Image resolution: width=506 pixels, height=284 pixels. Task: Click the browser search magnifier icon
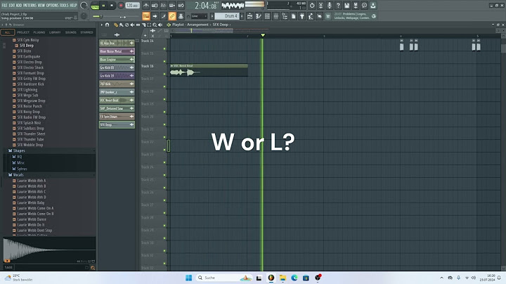(x=93, y=268)
